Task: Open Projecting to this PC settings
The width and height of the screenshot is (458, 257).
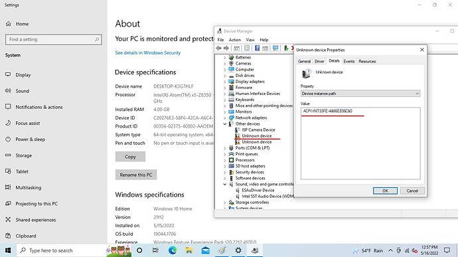Action: pyautogui.click(x=37, y=203)
